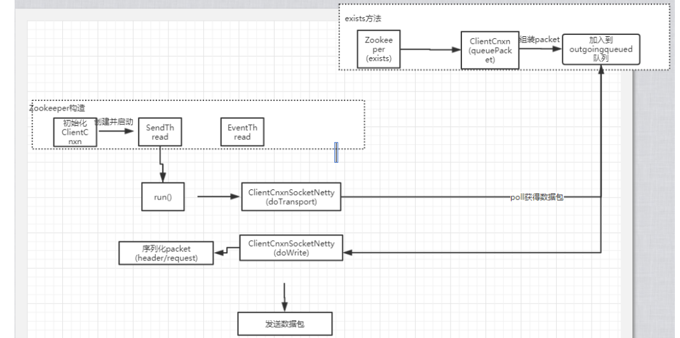Select the ClientCnxnSocketNetty (doTransport) box
Viewport: 680px width, 338px height.
coord(291,197)
